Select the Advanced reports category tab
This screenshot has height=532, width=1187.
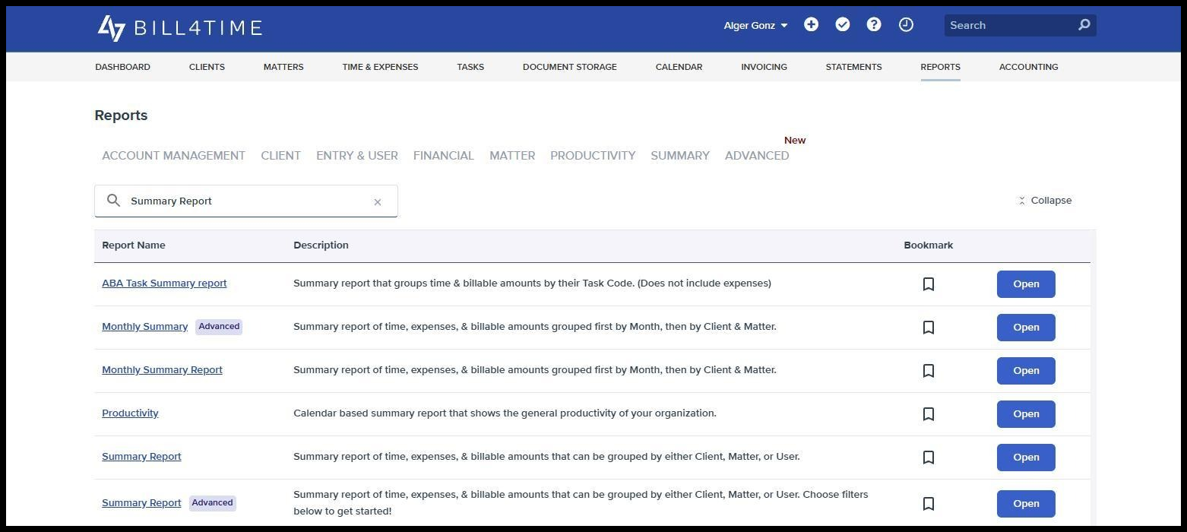point(756,156)
